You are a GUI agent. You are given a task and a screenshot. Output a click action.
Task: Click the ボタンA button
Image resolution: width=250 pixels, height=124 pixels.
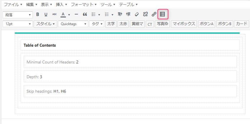(x=206, y=24)
